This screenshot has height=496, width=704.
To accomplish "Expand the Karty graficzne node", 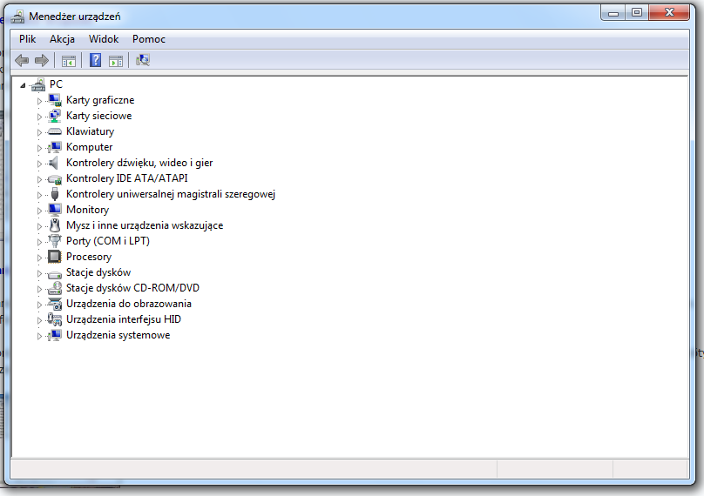I will [x=39, y=101].
